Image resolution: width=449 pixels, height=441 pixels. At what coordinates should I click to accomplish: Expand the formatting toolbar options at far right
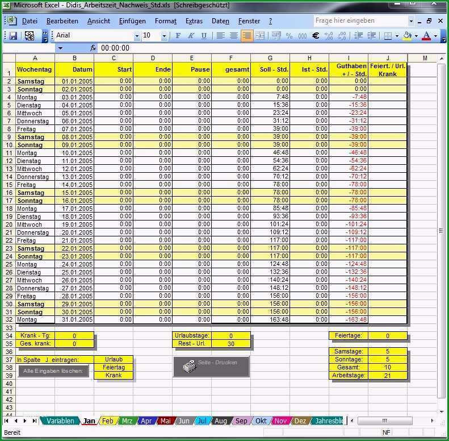click(x=443, y=36)
